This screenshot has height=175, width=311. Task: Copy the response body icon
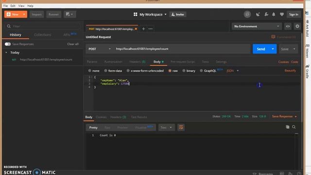[x=287, y=127]
